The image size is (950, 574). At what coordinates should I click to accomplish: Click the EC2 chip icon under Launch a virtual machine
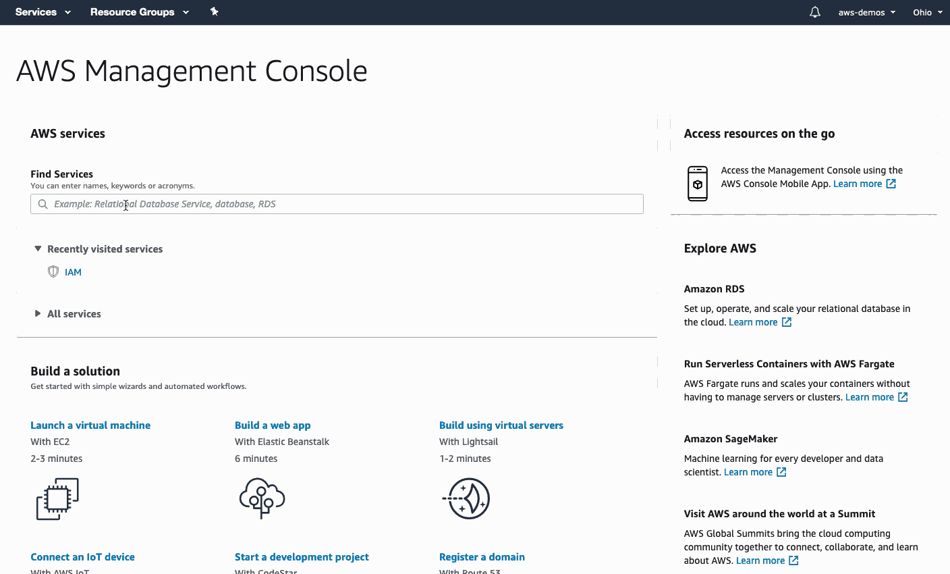pyautogui.click(x=57, y=499)
